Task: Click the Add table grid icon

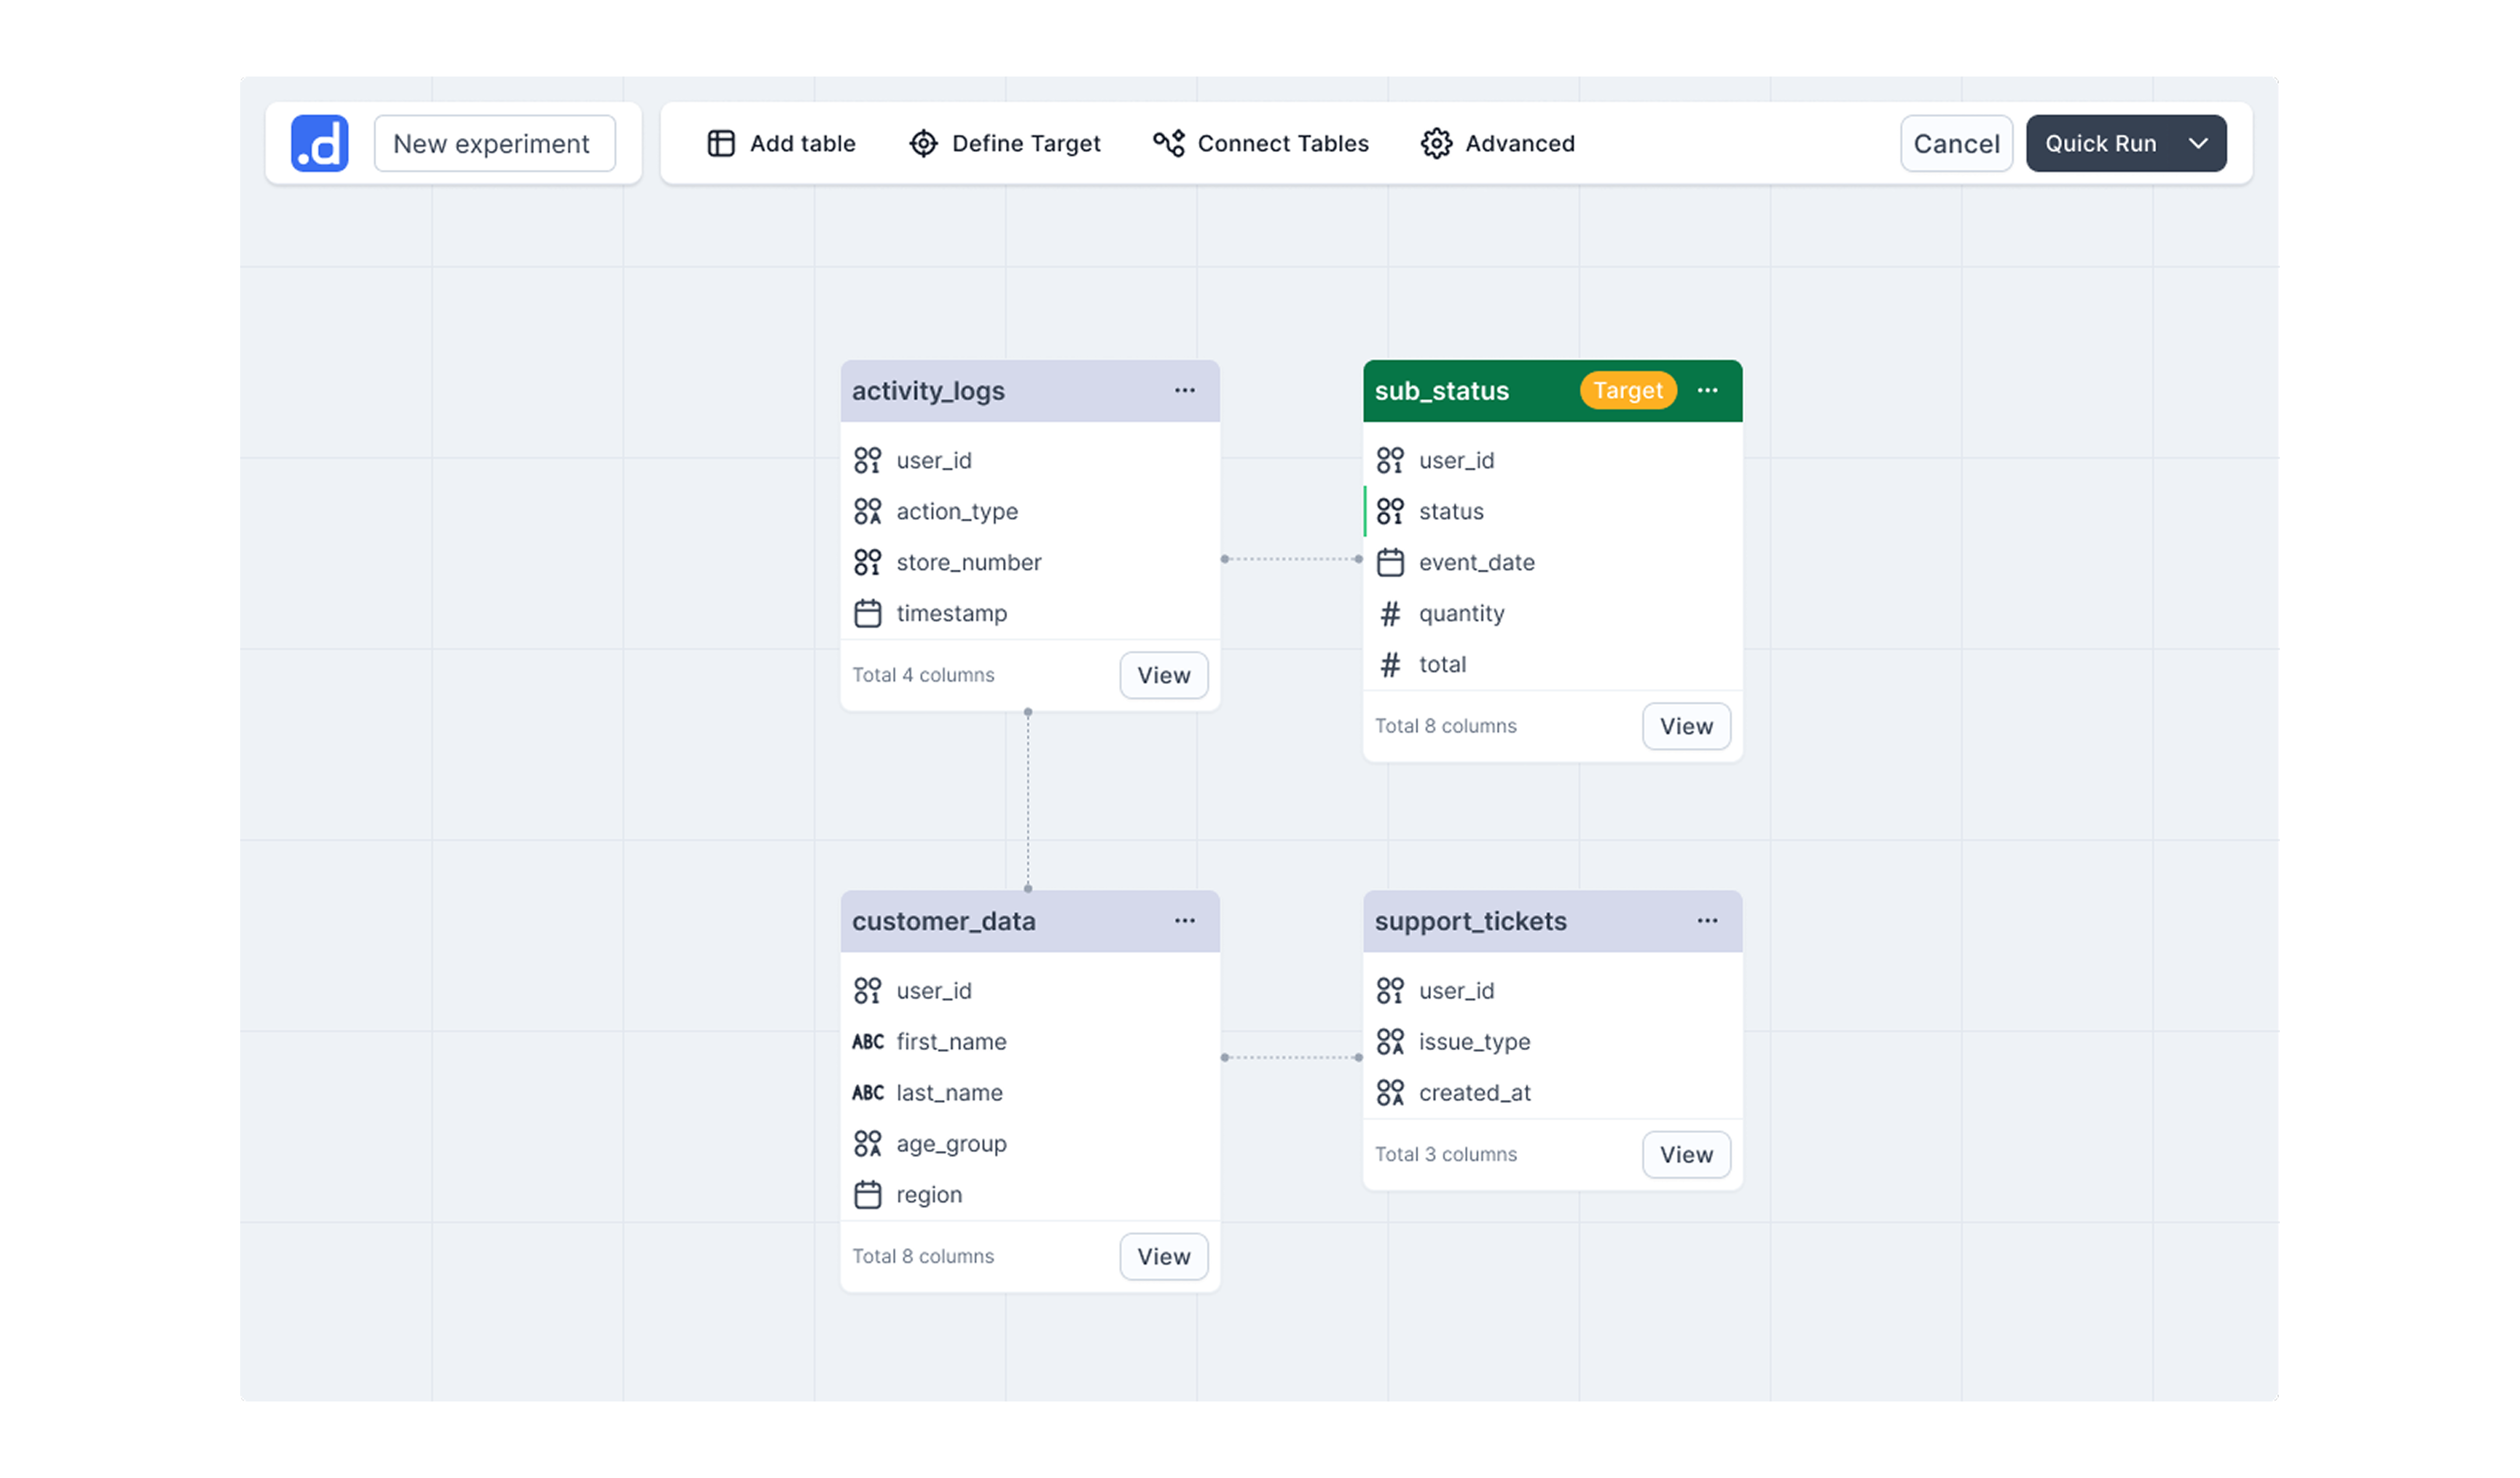Action: coord(721,143)
